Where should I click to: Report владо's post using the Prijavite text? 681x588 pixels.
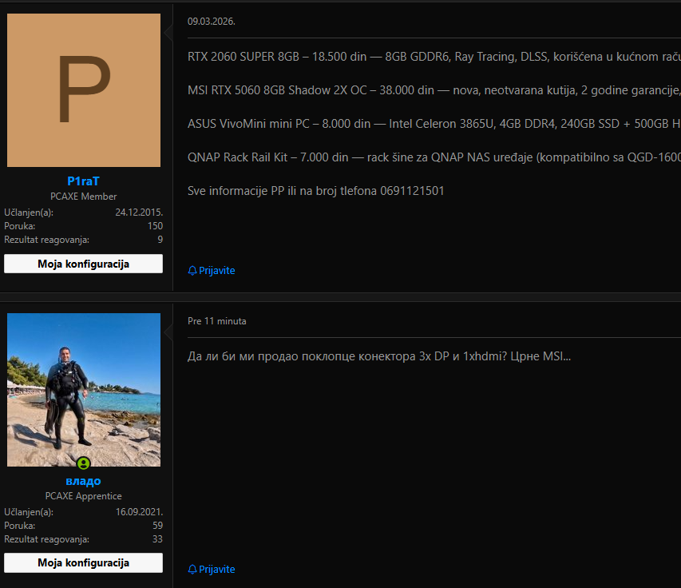tap(216, 570)
